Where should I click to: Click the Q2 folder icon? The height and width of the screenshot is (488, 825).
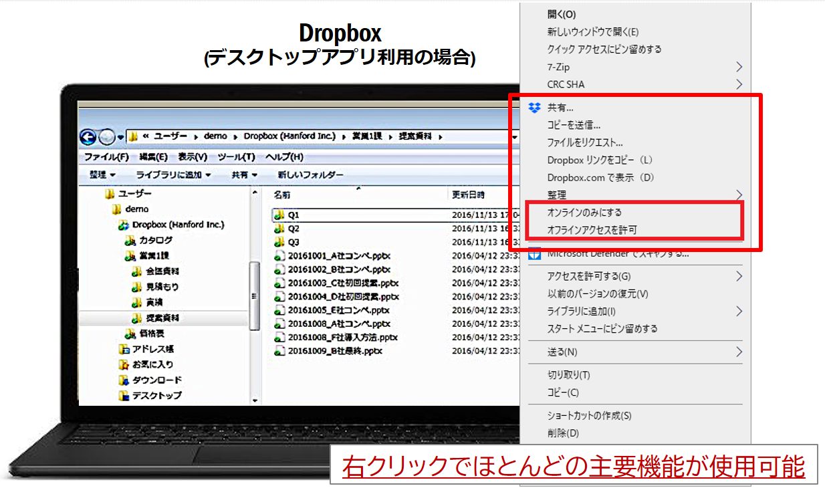click(279, 229)
